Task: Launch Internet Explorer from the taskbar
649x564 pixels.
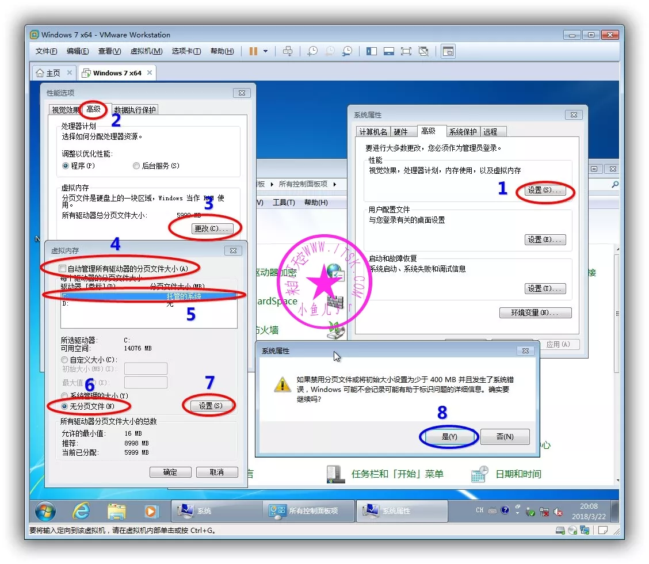Action: pyautogui.click(x=81, y=510)
